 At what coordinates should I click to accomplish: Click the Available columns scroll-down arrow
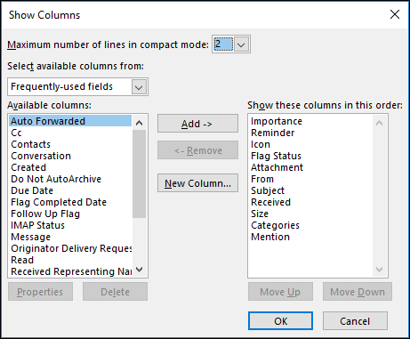(139, 270)
